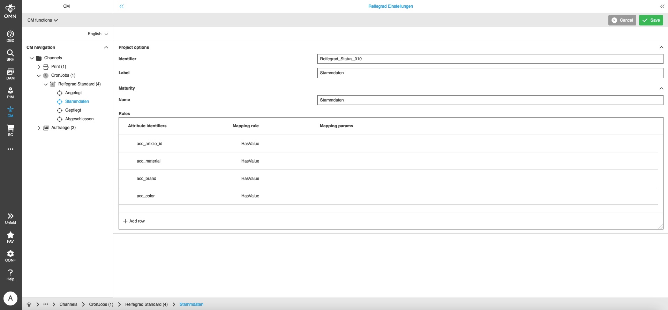Open CONF configuration settings
668x310 pixels.
tap(10, 256)
